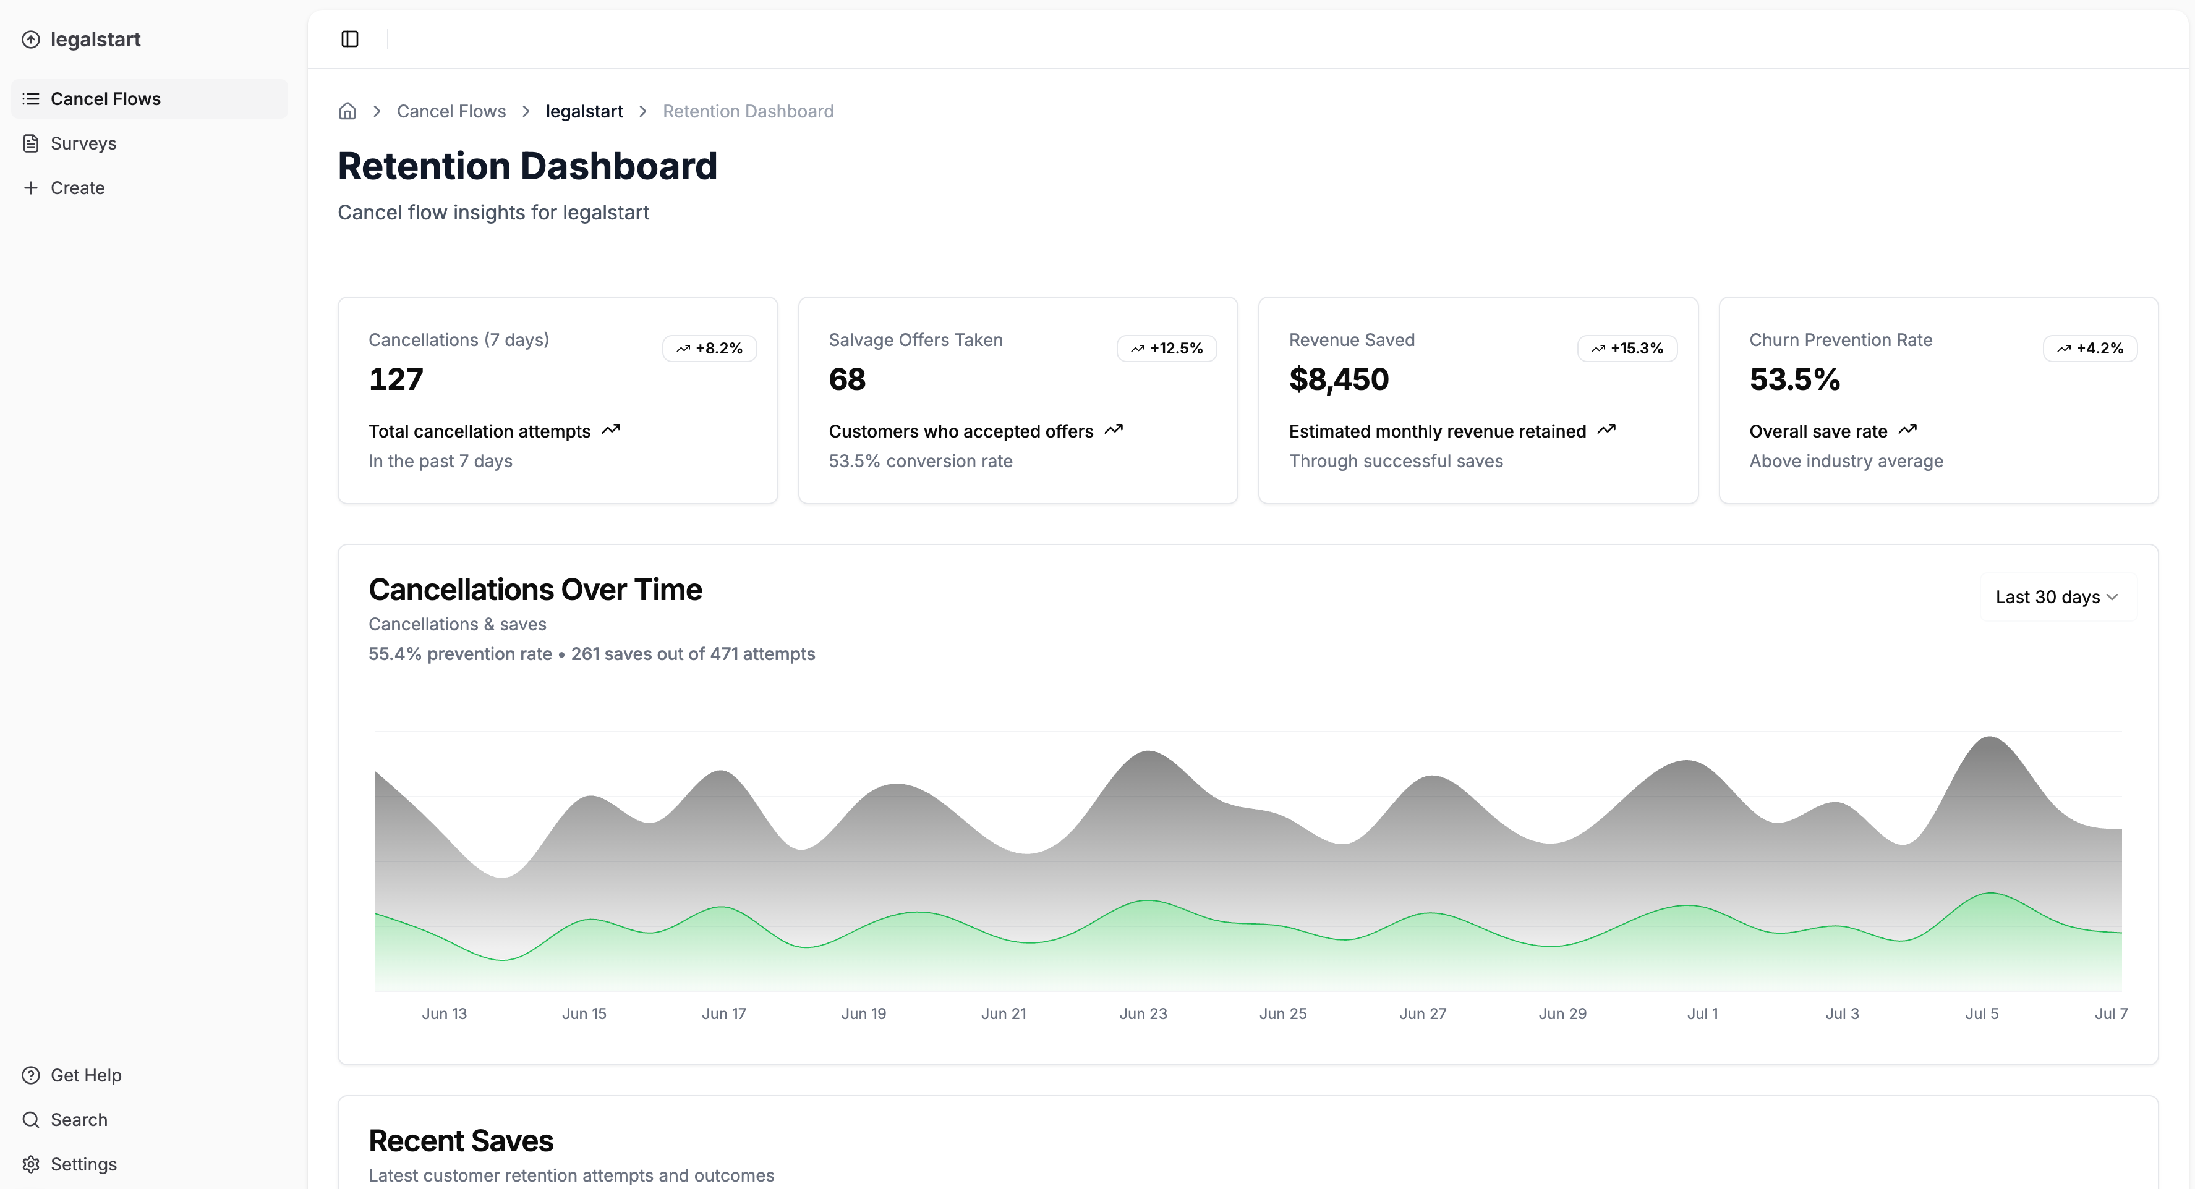Click the home breadcrumb icon
The image size is (2195, 1189).
point(347,112)
